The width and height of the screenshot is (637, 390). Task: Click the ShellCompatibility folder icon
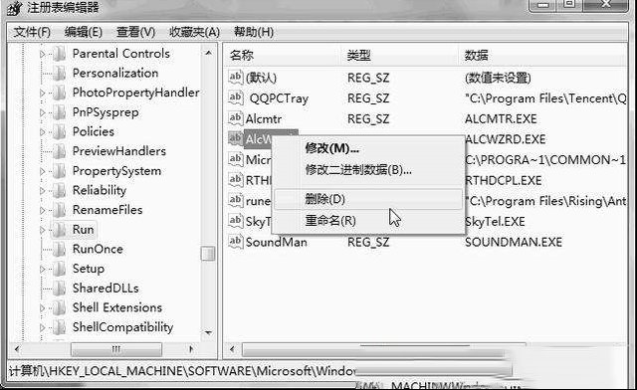60,327
